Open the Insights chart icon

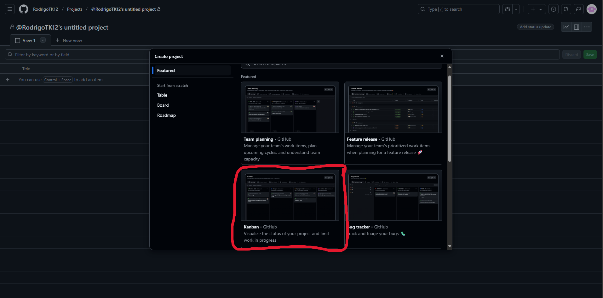pos(566,27)
